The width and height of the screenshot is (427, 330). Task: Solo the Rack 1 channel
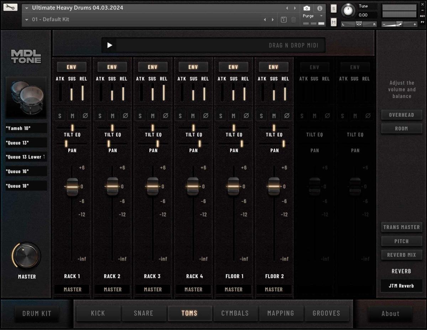coord(60,116)
